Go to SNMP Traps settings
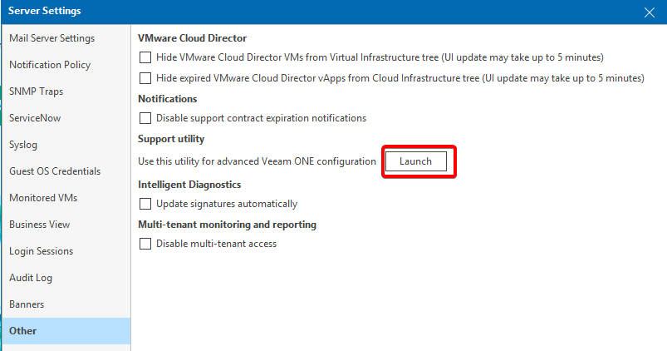667x351 pixels. click(x=36, y=91)
